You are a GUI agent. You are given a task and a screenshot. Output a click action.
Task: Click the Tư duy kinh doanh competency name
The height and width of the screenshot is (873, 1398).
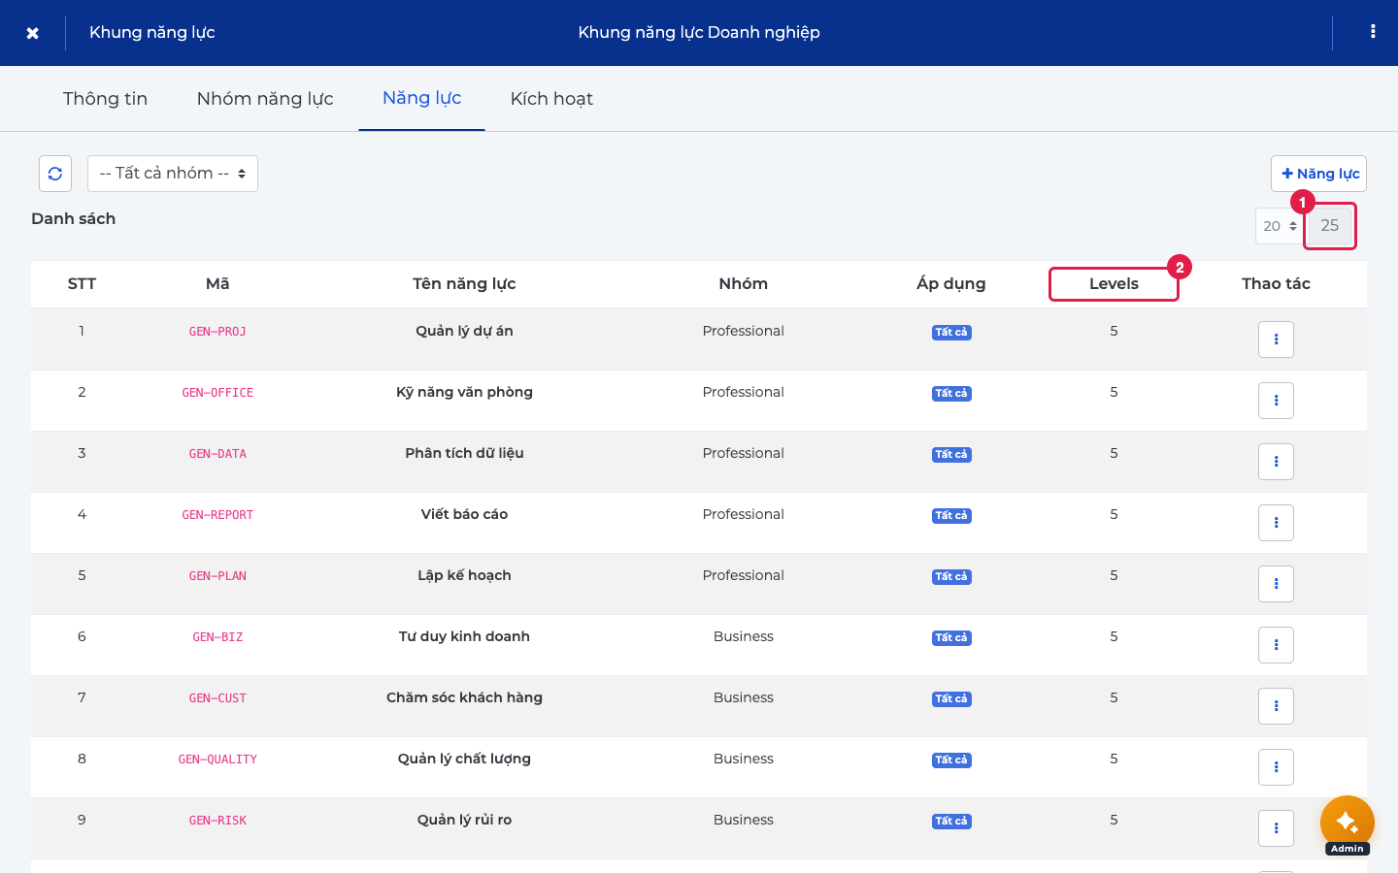(464, 636)
